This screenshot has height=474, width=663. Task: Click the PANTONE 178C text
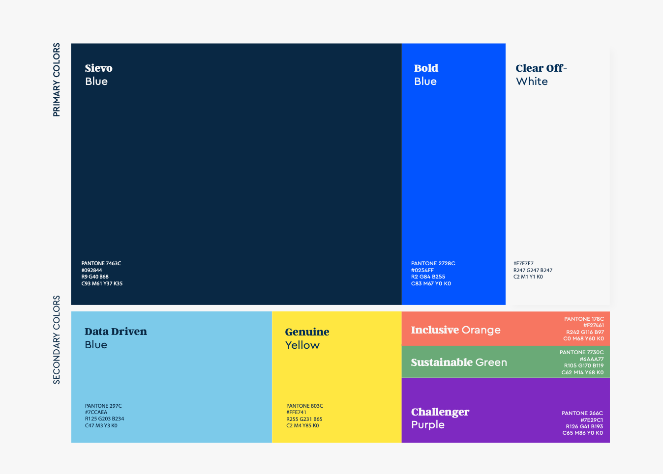(x=584, y=319)
